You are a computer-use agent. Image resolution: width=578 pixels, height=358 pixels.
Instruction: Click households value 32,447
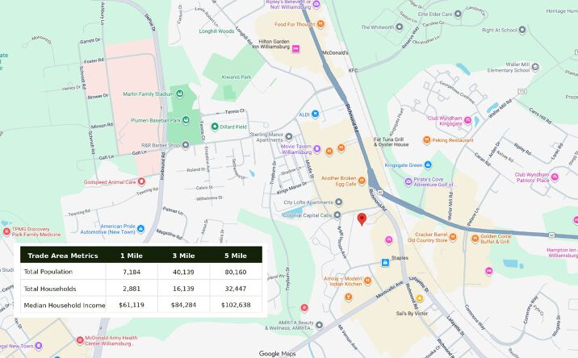236,289
